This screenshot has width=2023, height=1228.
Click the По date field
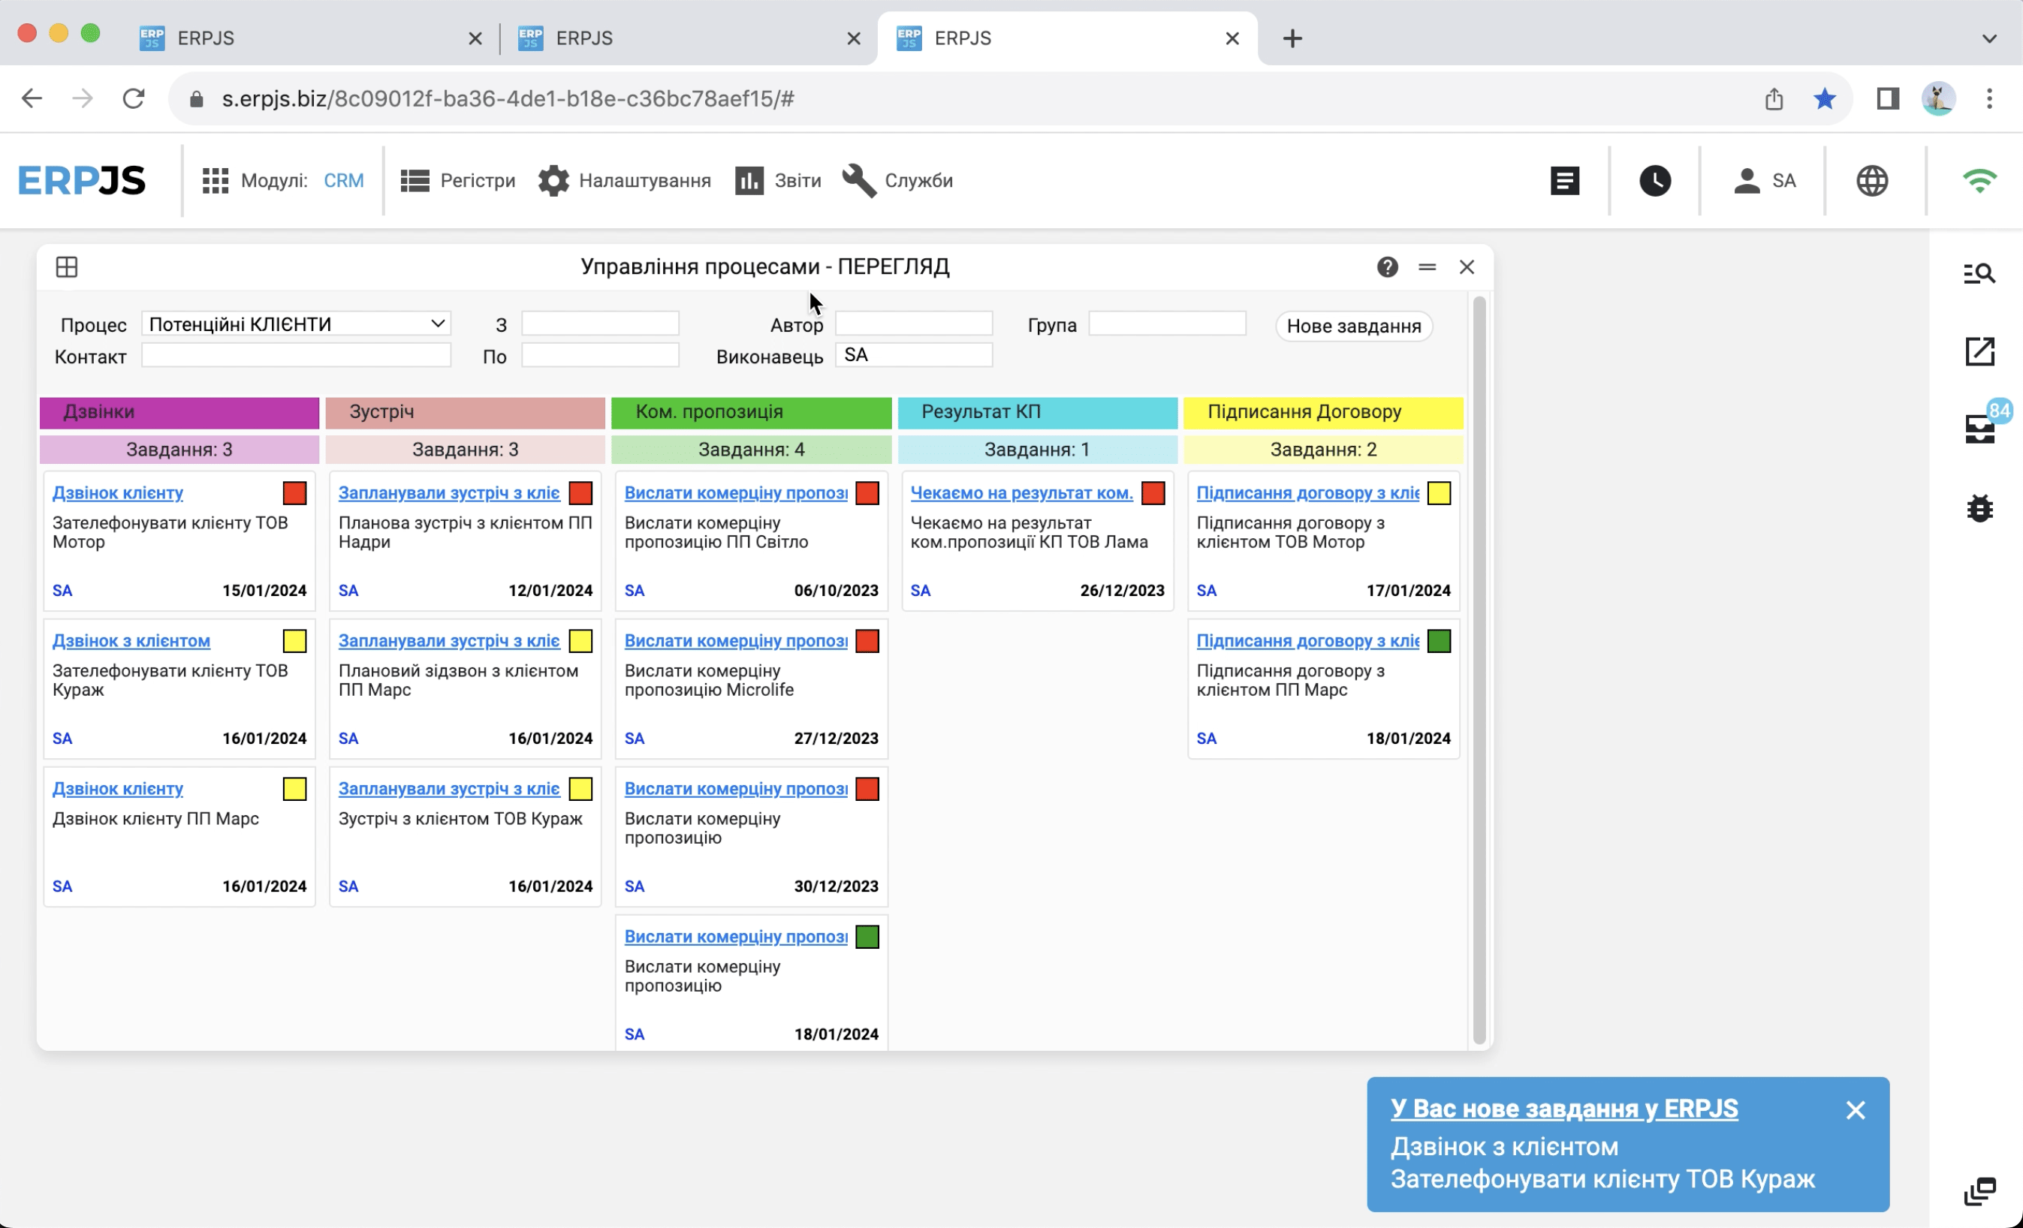[600, 354]
